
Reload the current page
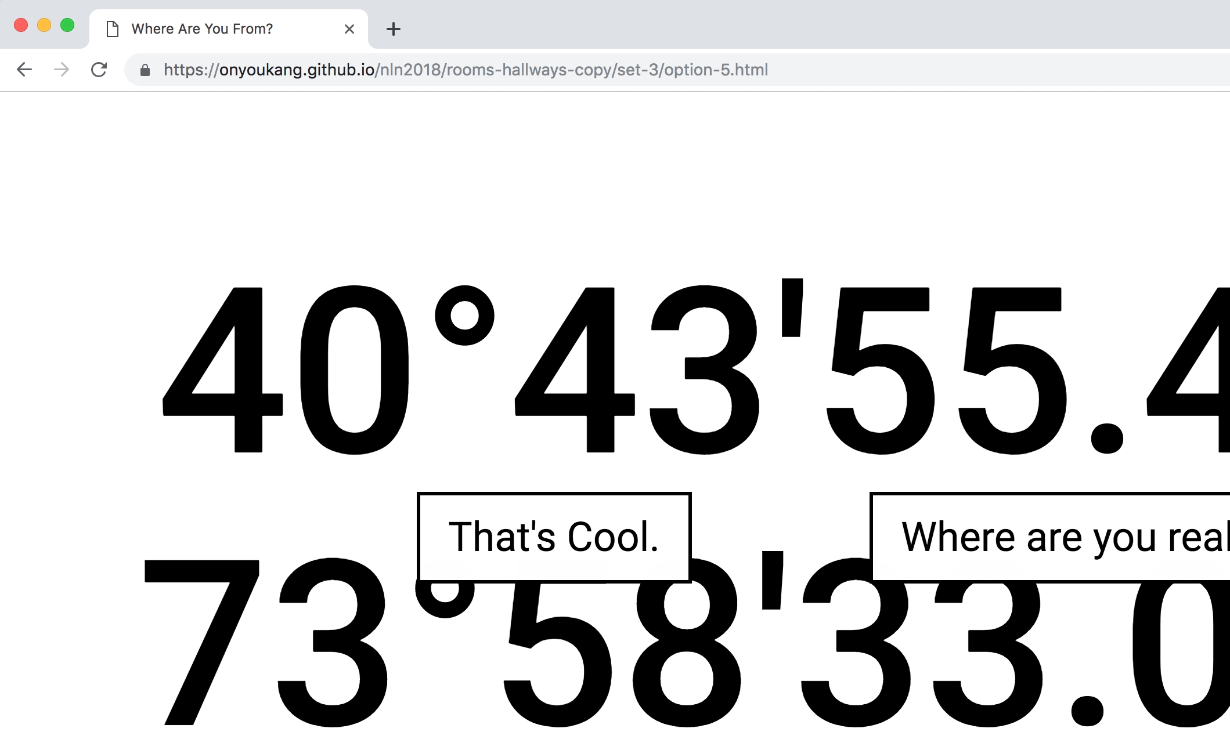[x=99, y=70]
